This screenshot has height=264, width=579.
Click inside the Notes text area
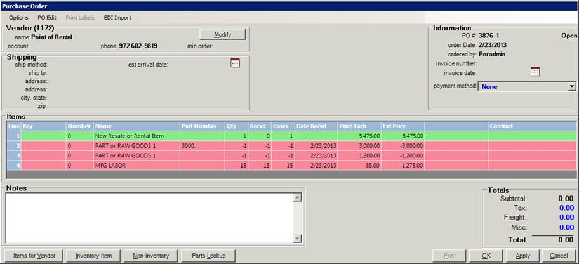click(150, 218)
